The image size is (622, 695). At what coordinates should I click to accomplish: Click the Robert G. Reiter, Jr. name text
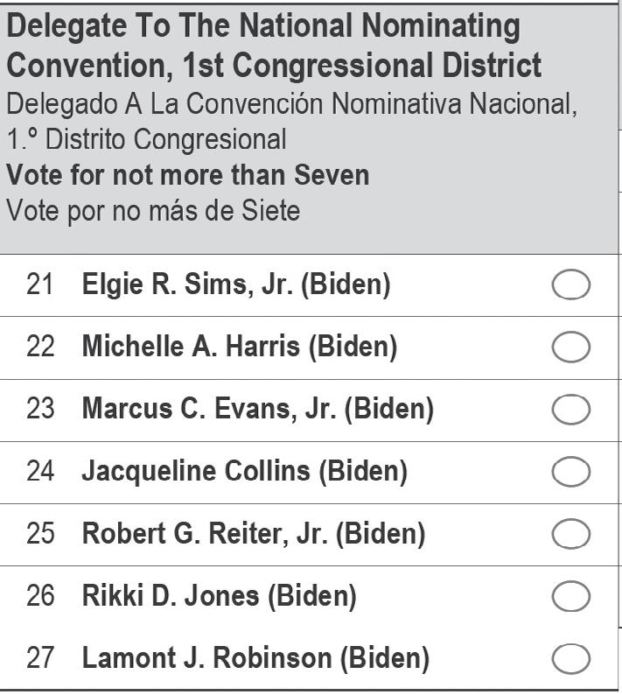[254, 534]
